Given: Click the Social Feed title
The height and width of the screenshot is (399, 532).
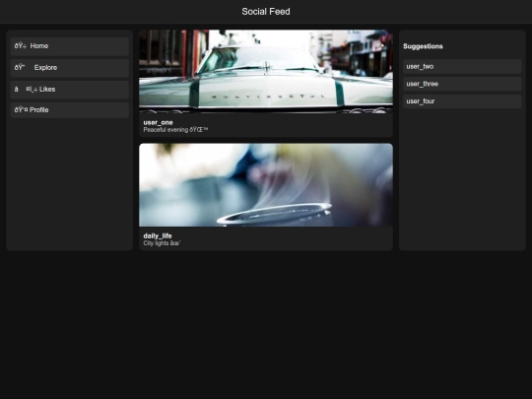Looking at the screenshot, I should 266,12.
